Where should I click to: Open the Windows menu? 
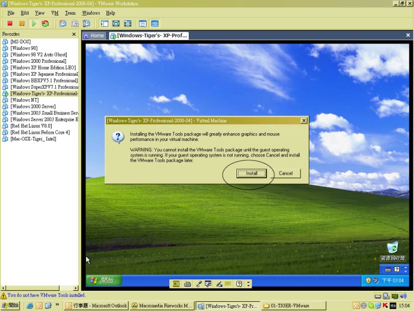pos(91,13)
